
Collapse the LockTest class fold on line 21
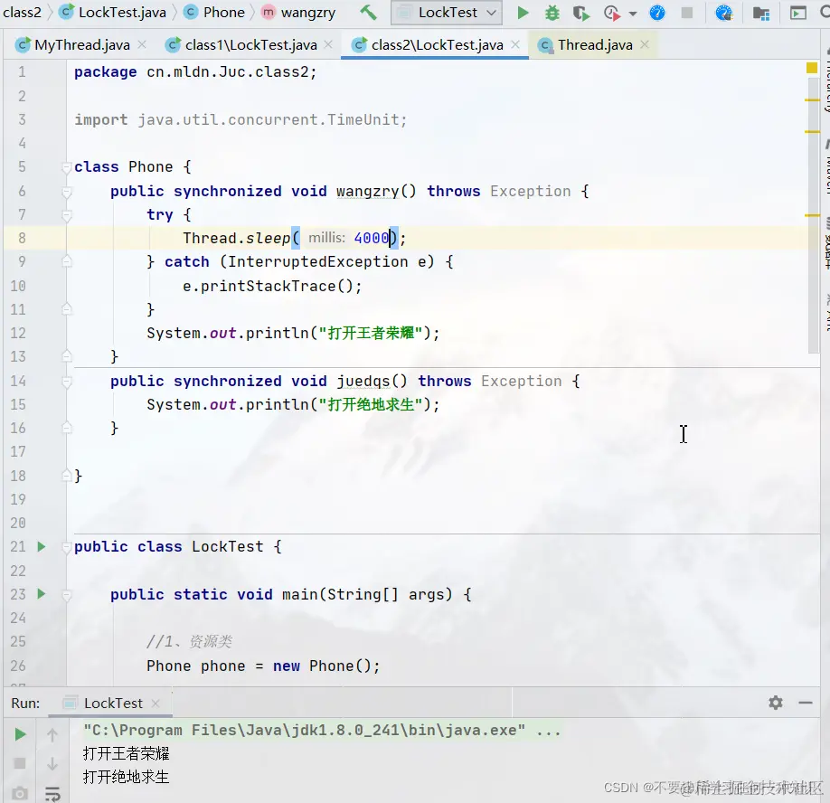point(67,547)
